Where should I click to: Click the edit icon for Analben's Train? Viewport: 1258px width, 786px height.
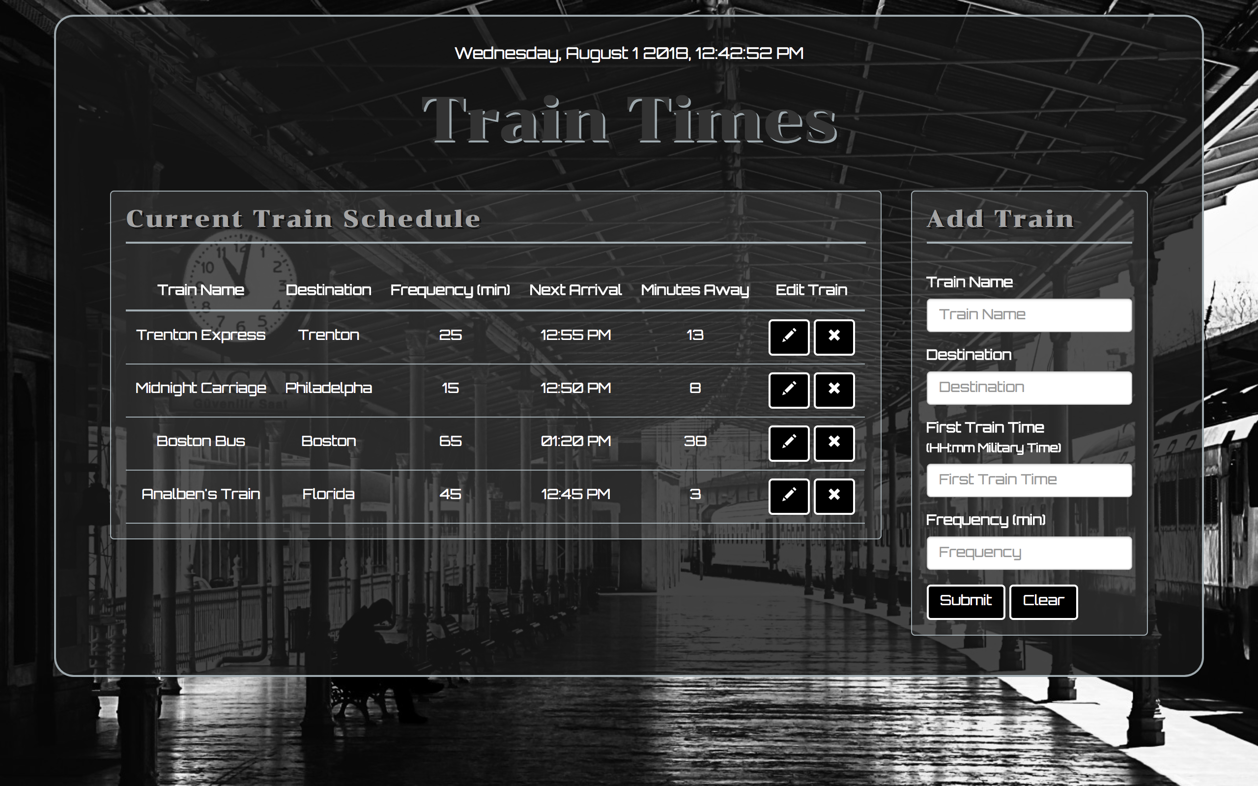pos(788,494)
